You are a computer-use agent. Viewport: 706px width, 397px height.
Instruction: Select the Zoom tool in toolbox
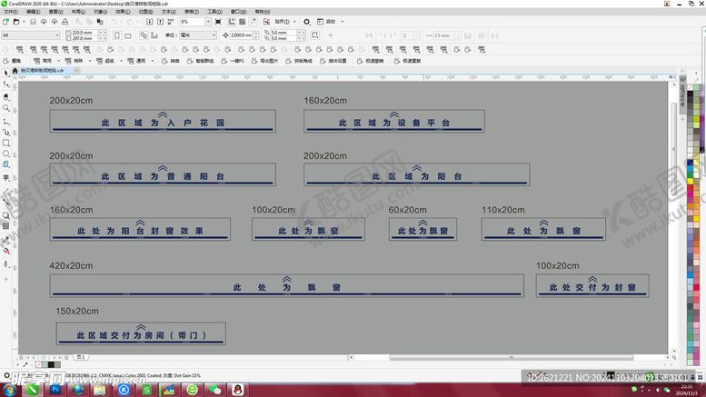[x=5, y=108]
